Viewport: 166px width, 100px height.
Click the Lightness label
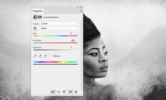[37, 48]
